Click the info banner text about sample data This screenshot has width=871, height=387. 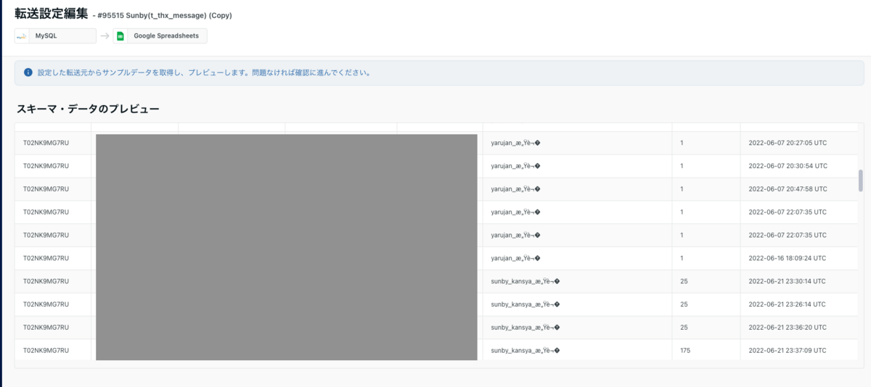[204, 72]
